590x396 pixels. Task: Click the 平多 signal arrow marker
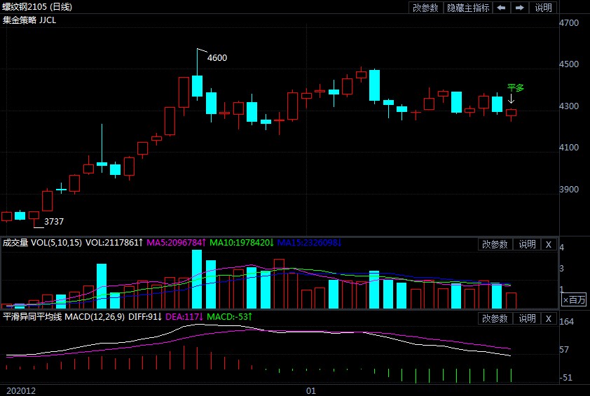click(x=512, y=99)
